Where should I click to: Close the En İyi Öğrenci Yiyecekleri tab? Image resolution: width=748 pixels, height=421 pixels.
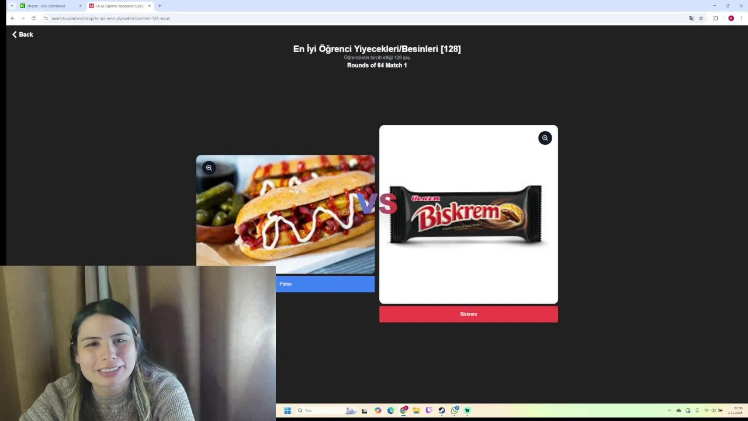click(x=149, y=6)
